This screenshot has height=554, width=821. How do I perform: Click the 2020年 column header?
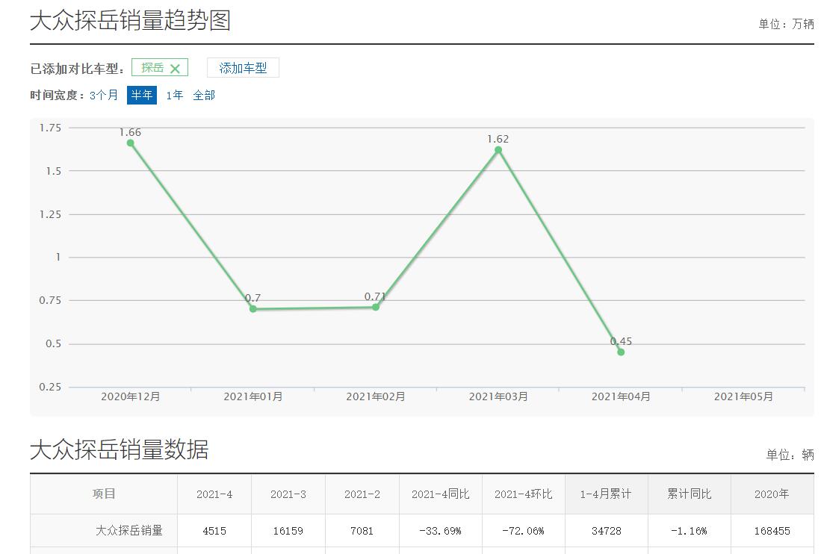[x=772, y=494]
